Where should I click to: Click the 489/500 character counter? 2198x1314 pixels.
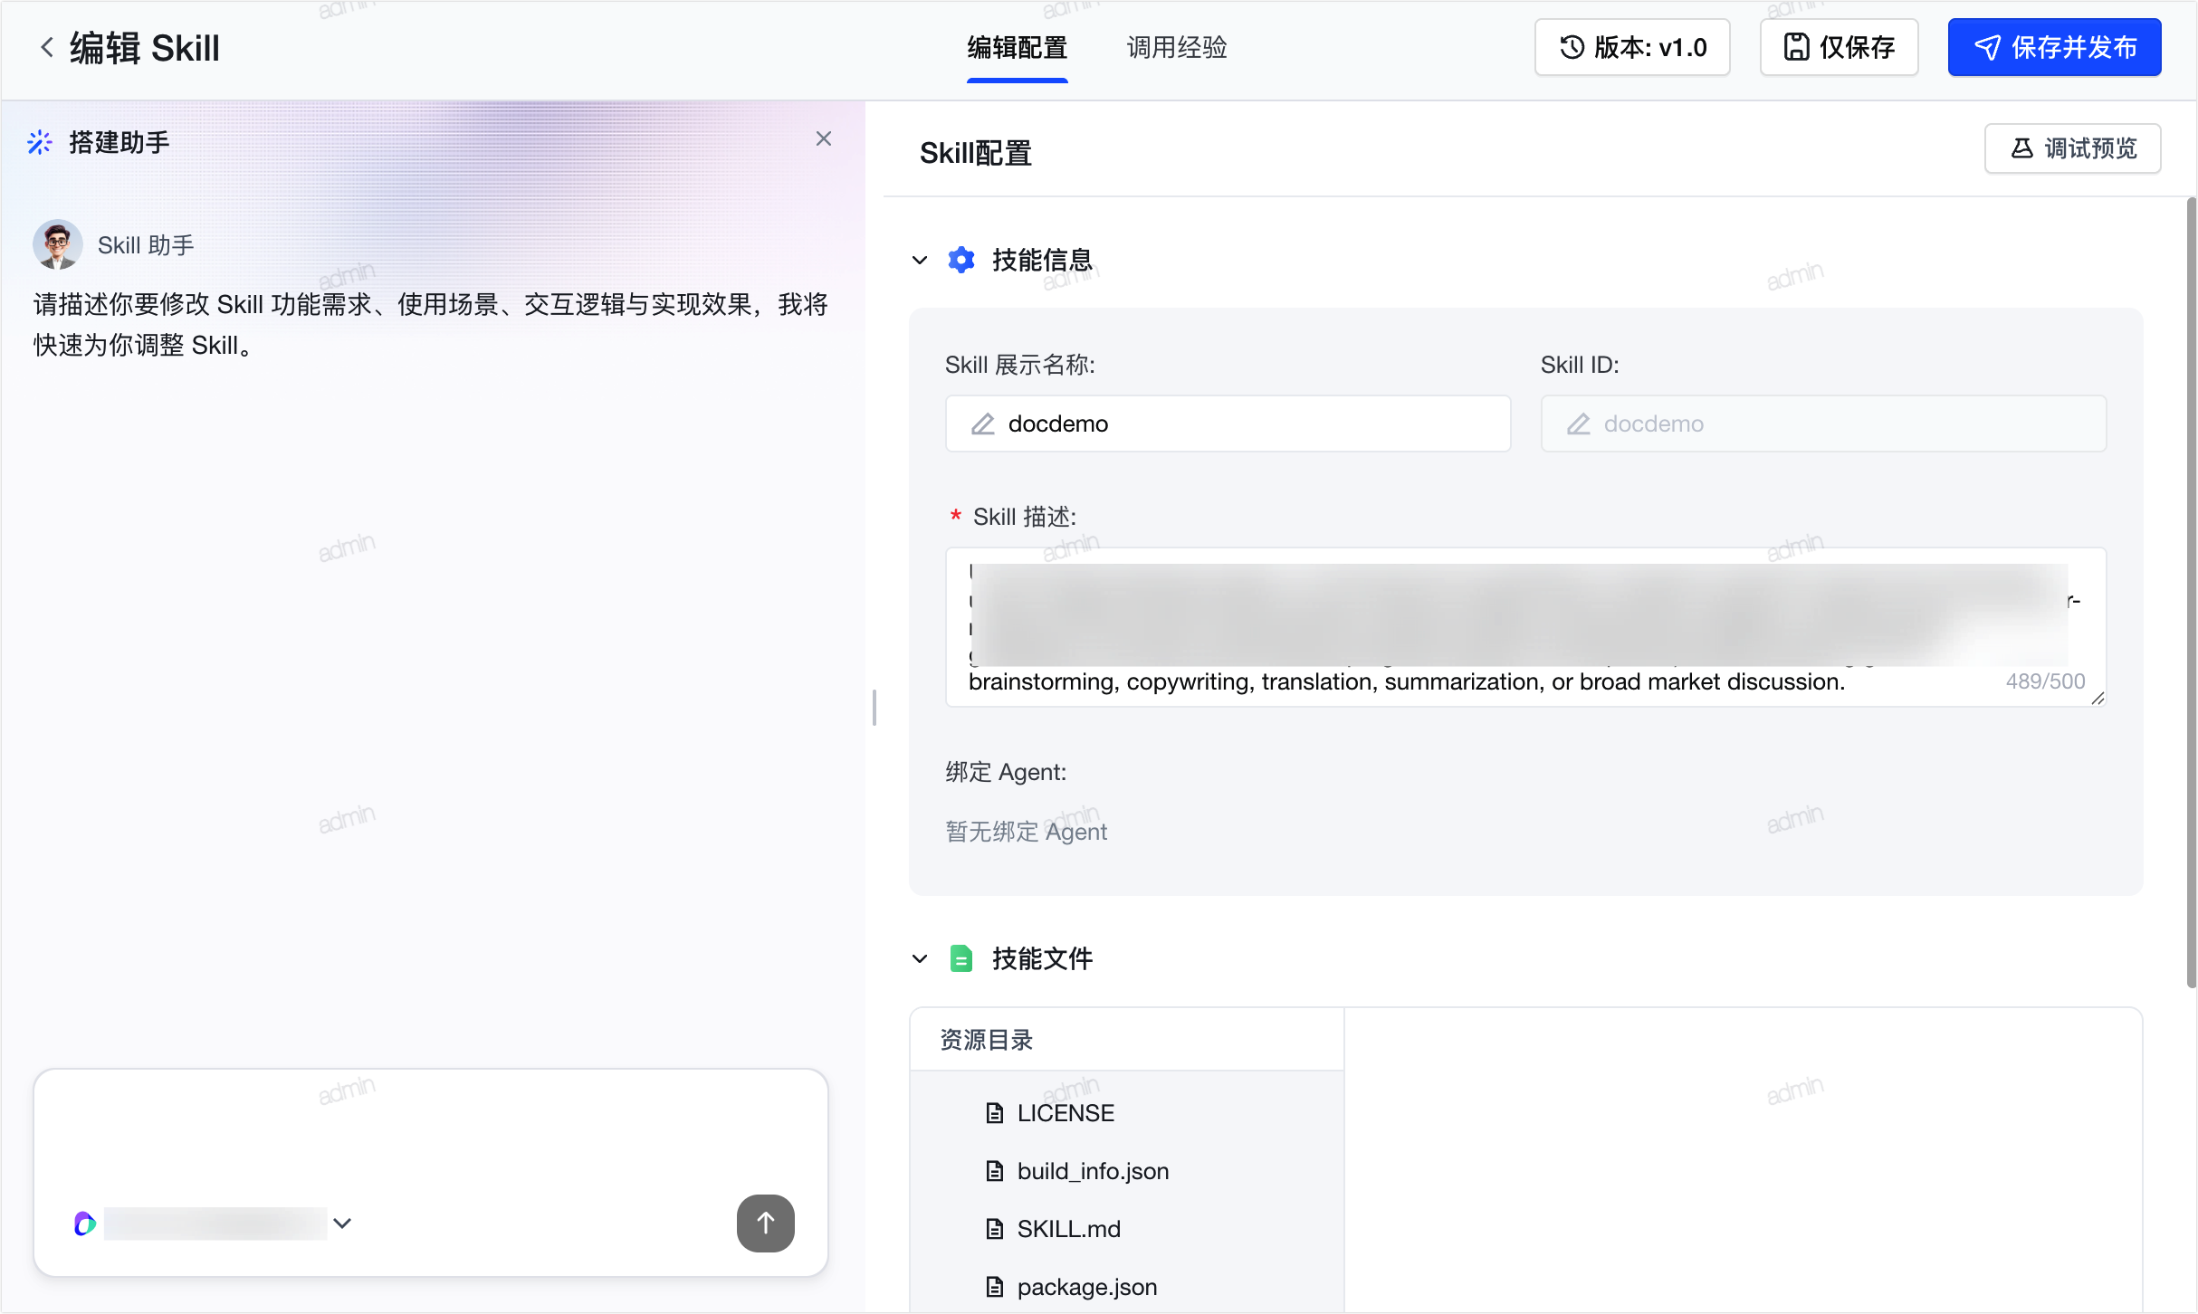tap(2045, 681)
